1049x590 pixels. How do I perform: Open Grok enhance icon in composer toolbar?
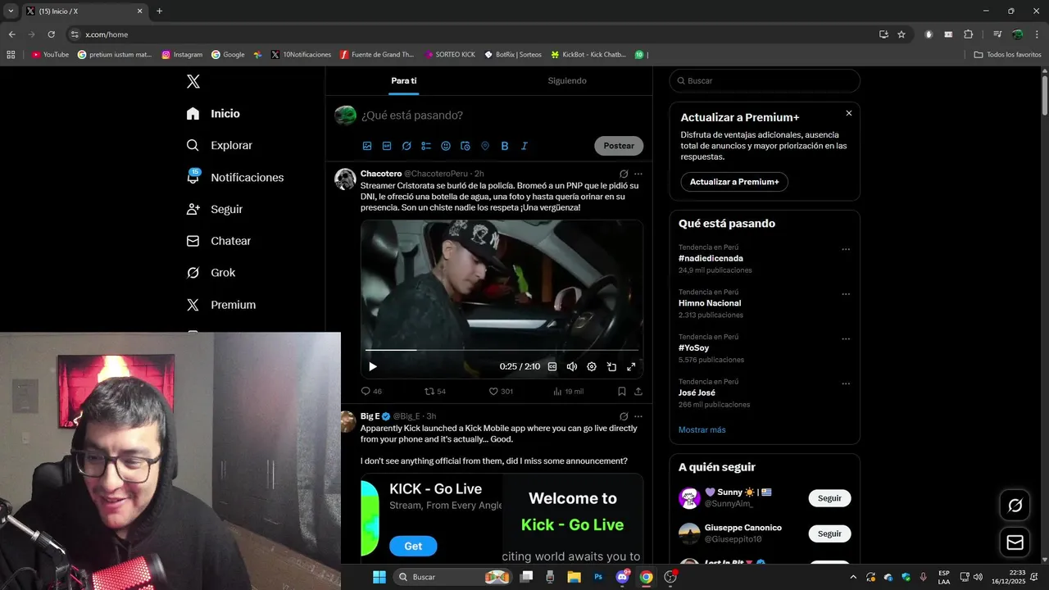[406, 146]
